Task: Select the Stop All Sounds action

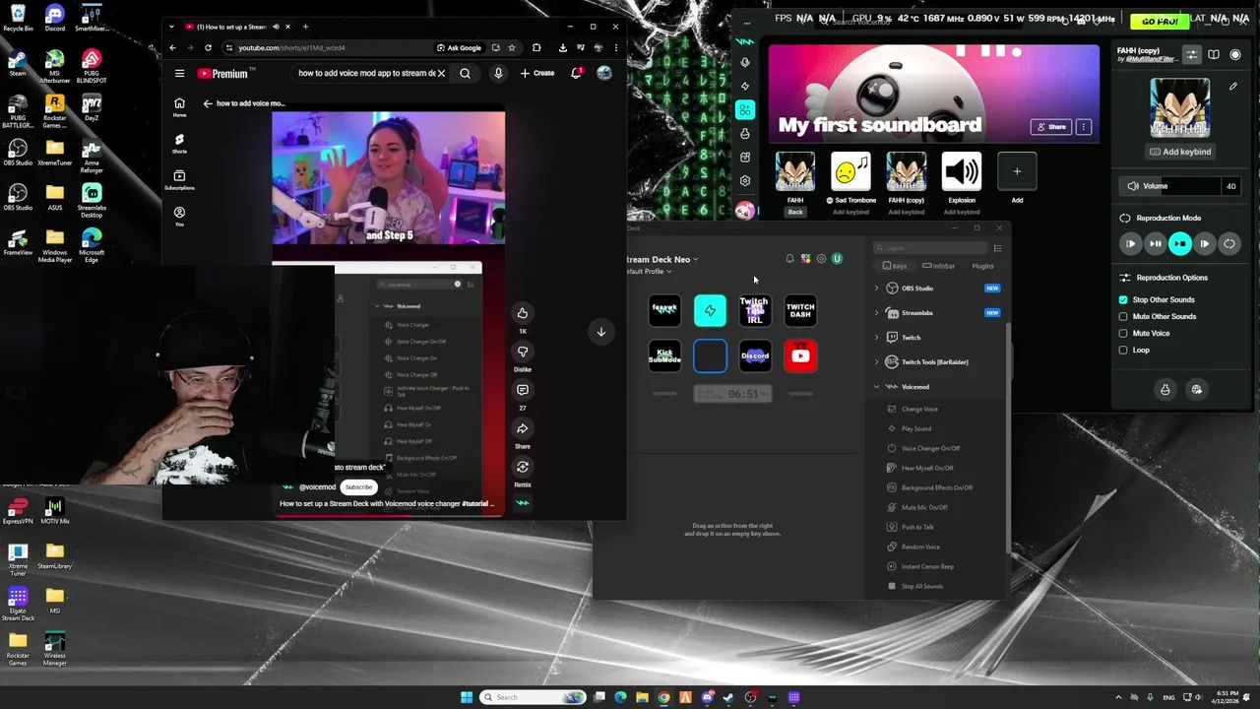Action: click(x=921, y=586)
